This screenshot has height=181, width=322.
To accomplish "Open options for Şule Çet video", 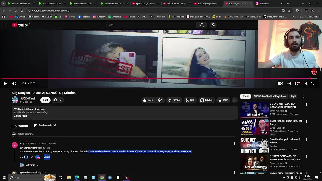I will point(306,139).
